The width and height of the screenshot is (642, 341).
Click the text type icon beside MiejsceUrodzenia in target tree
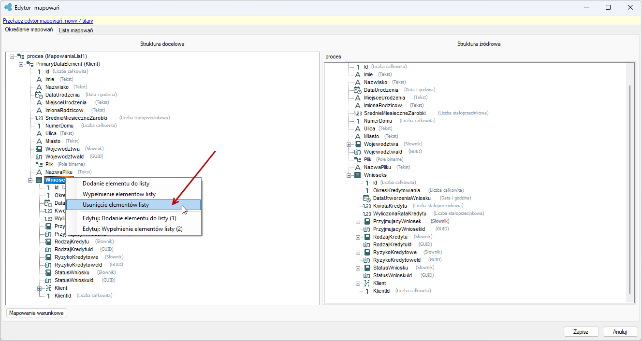point(40,102)
